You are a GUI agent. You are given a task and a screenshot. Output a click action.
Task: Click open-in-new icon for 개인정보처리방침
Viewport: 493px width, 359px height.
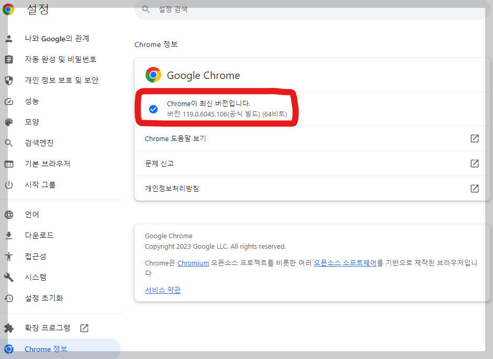475,189
